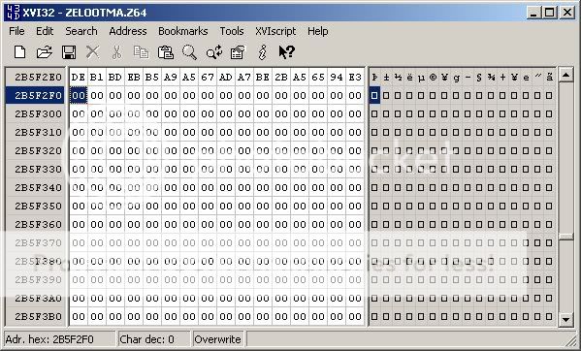Select hex byte A7 in first row
This screenshot has width=581, height=351.
tap(244, 77)
